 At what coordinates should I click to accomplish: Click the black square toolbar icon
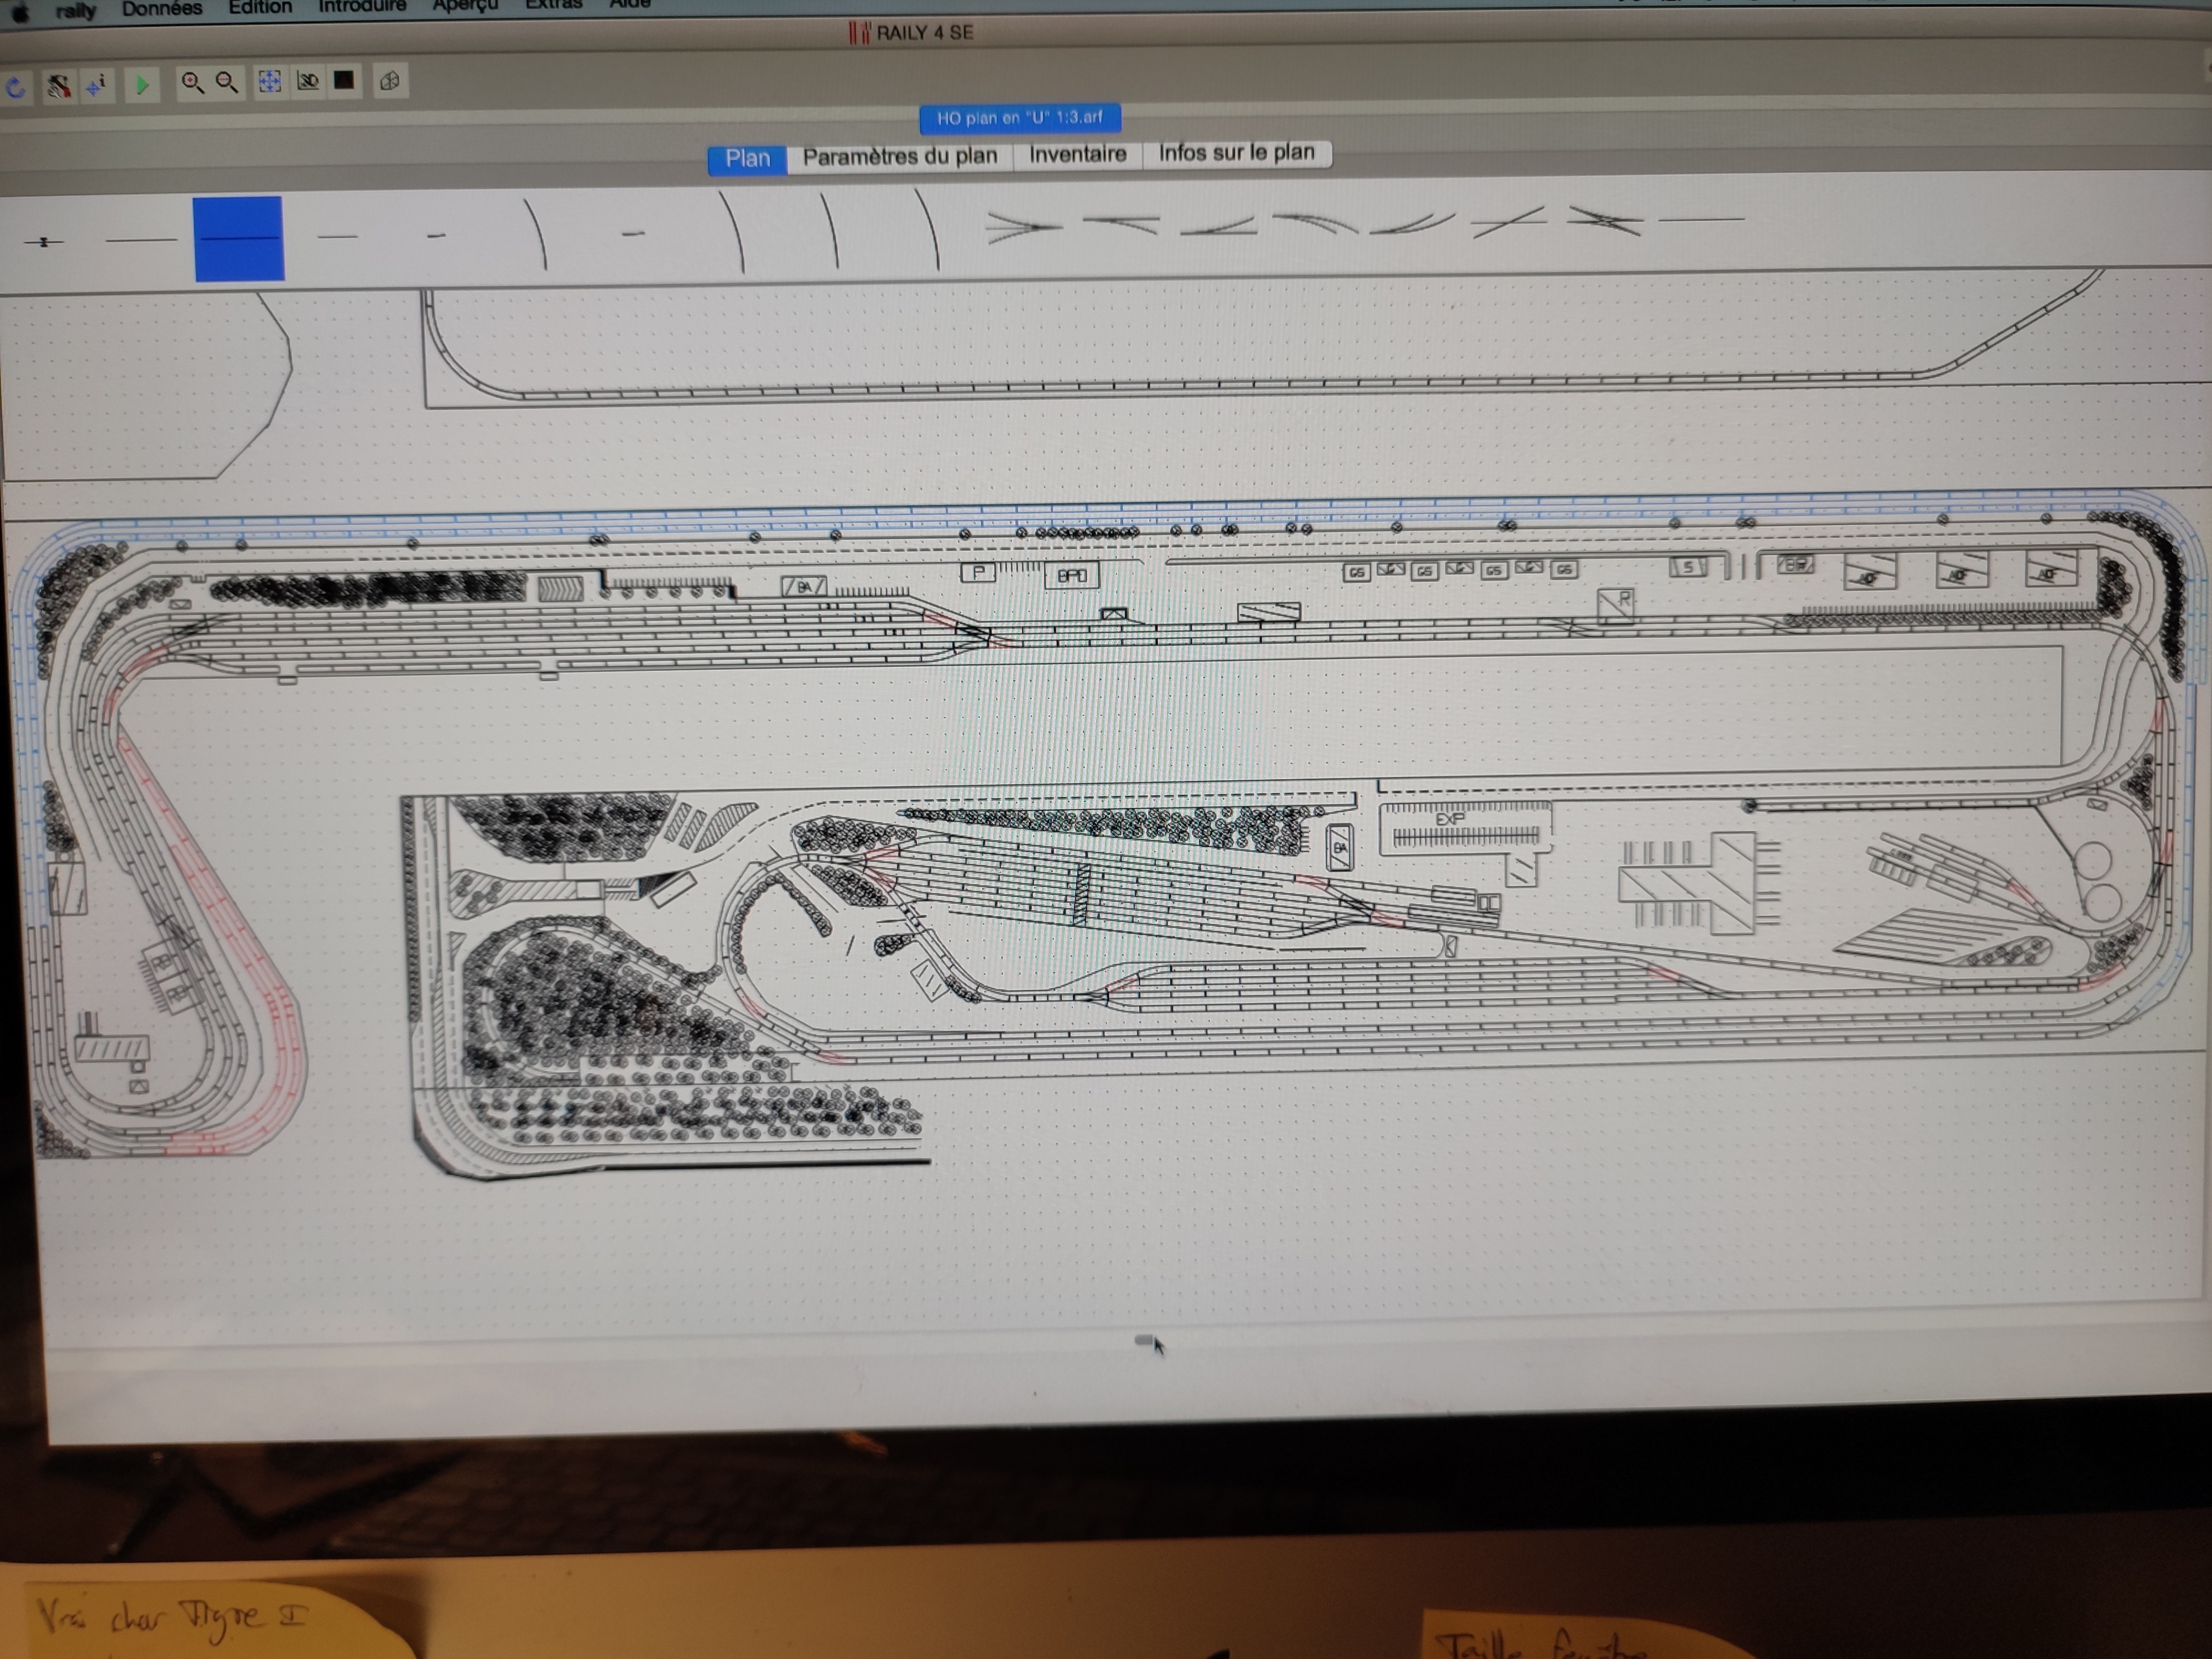[344, 80]
